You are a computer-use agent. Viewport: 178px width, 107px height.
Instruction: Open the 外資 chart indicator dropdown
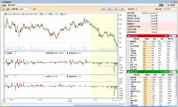(16, 76)
